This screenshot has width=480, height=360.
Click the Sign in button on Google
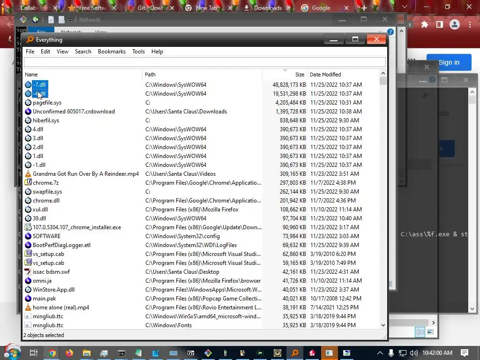(x=449, y=62)
